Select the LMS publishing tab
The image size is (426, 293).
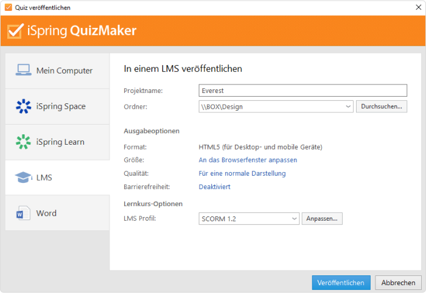pyautogui.click(x=57, y=178)
